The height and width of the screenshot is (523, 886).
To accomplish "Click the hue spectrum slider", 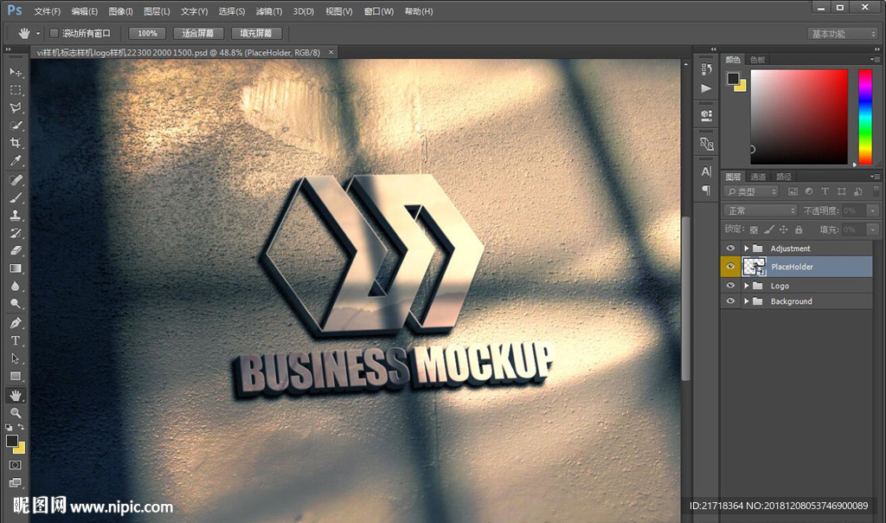I will click(x=865, y=117).
